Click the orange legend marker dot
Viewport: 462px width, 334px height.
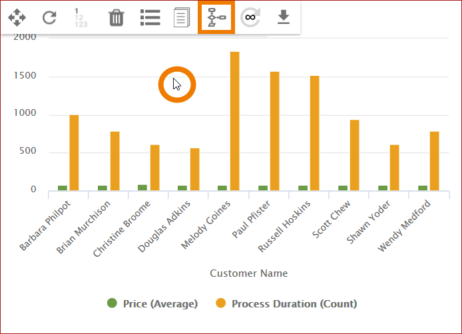coord(221,303)
